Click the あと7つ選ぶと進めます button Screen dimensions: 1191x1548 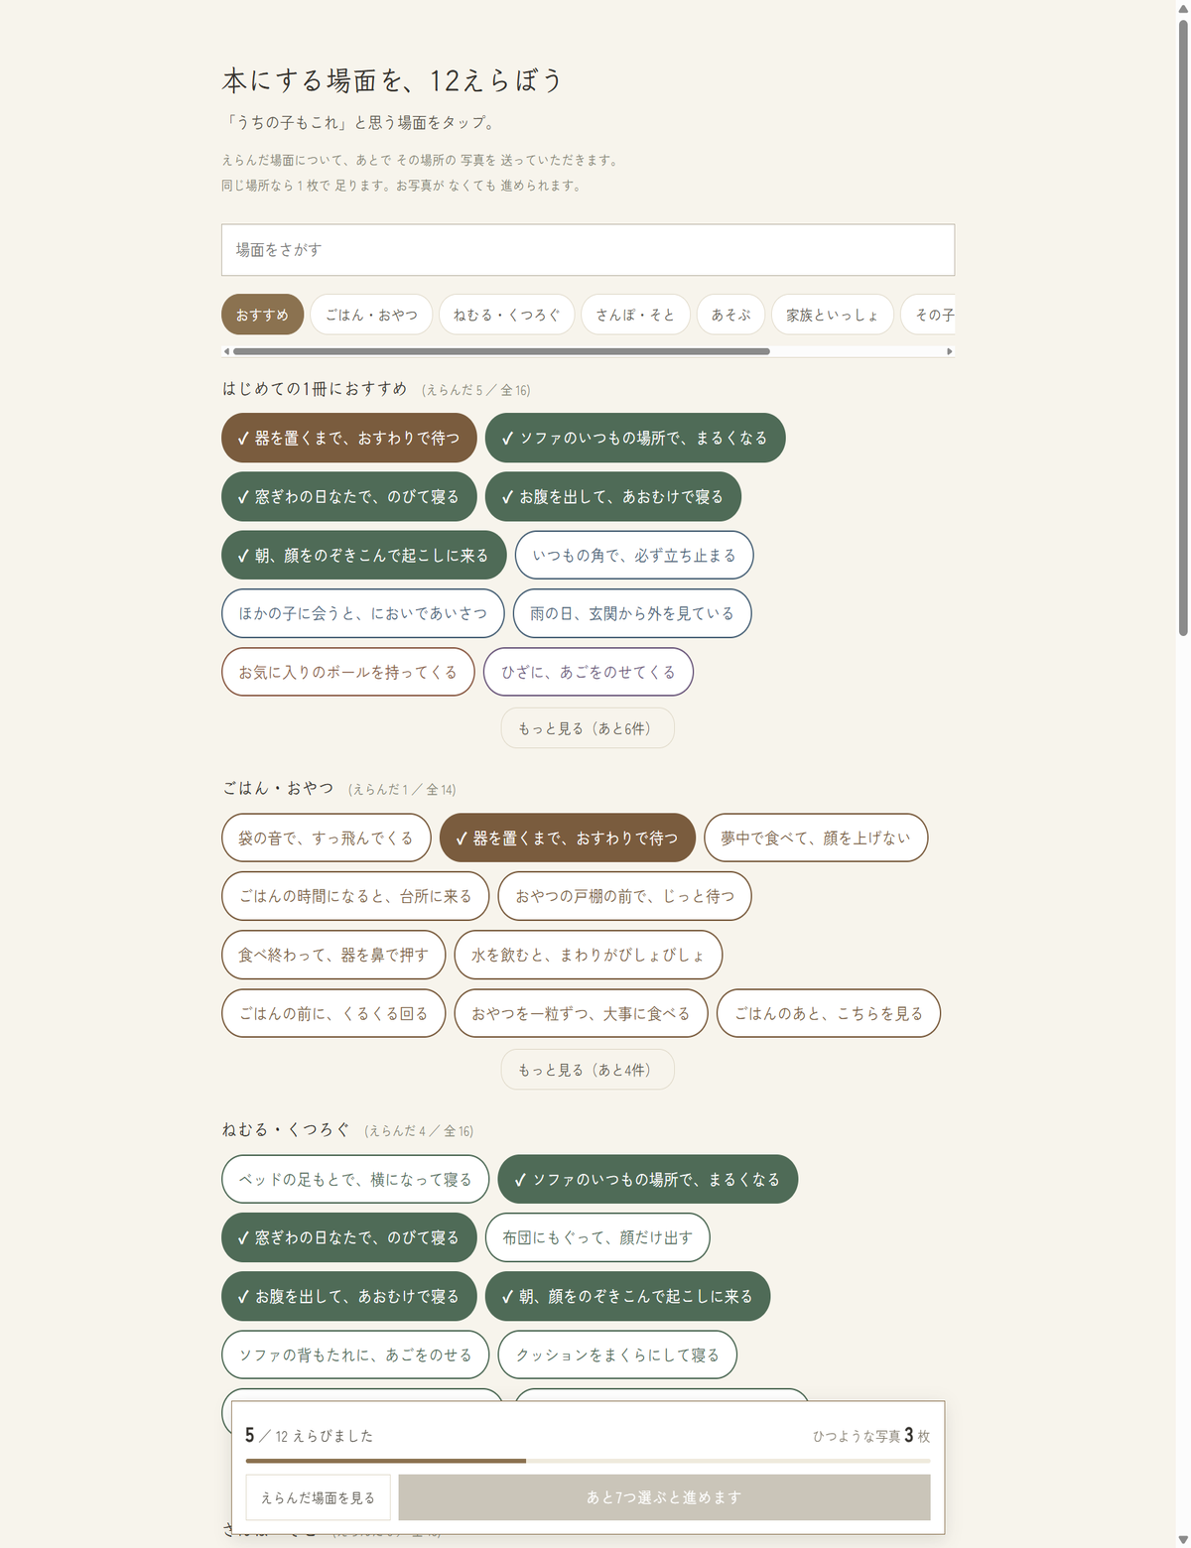(664, 1497)
